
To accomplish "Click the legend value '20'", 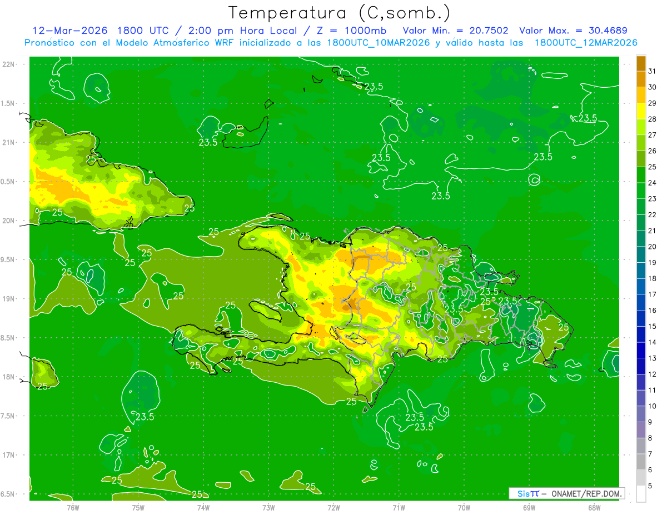I will point(652,247).
